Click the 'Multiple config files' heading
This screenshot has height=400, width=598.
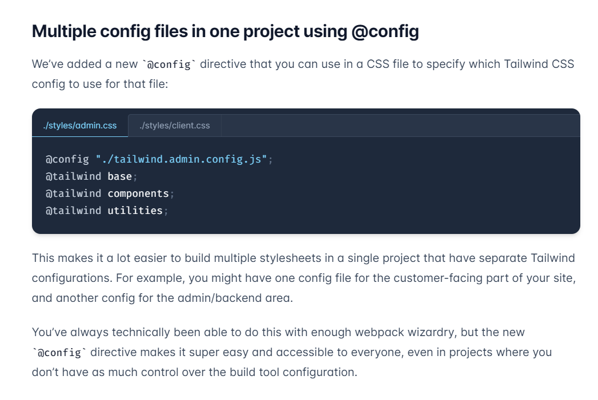tap(225, 31)
